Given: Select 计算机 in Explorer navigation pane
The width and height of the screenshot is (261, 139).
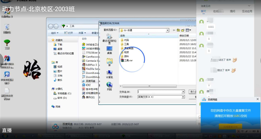Looking at the screenshot, I should (x=57, y=89).
